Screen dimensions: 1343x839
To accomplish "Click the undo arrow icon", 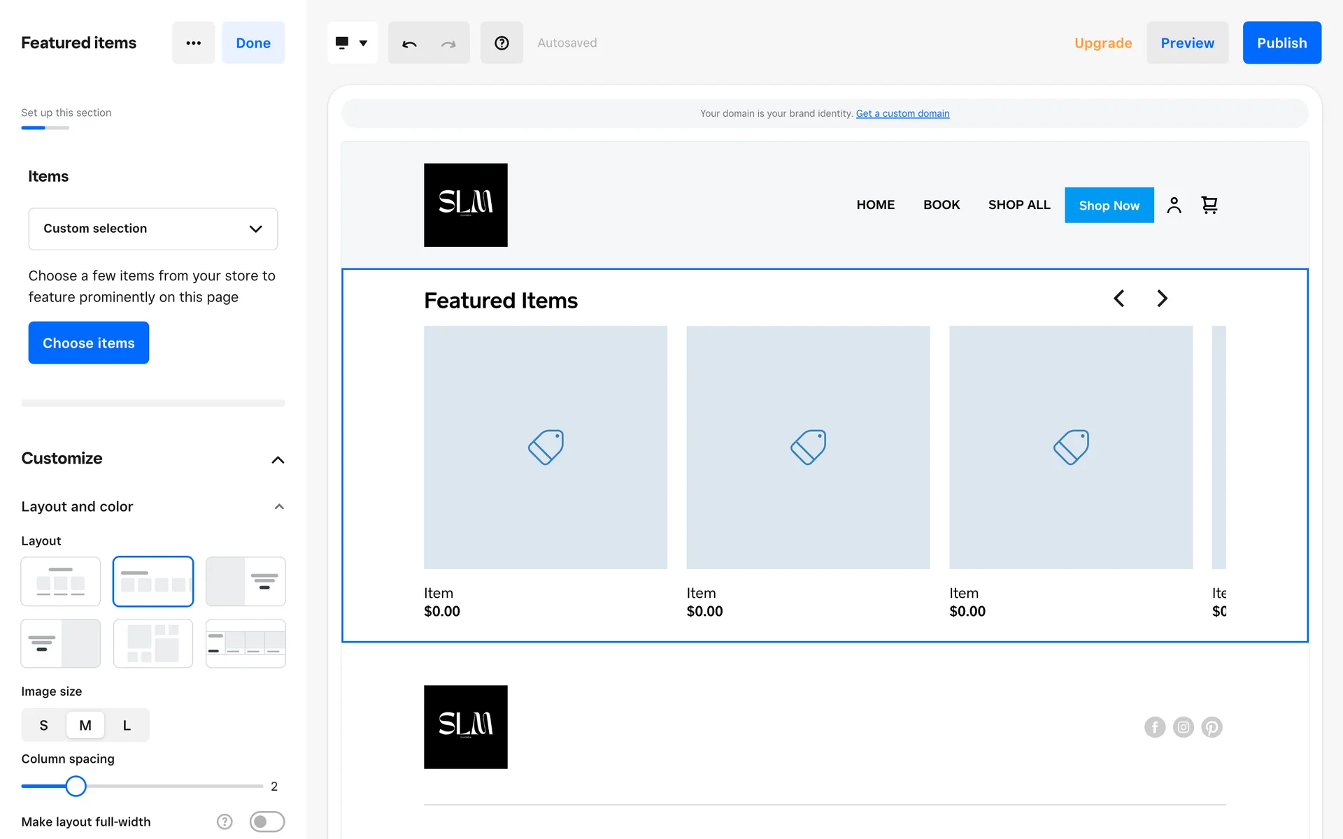I will [409, 43].
